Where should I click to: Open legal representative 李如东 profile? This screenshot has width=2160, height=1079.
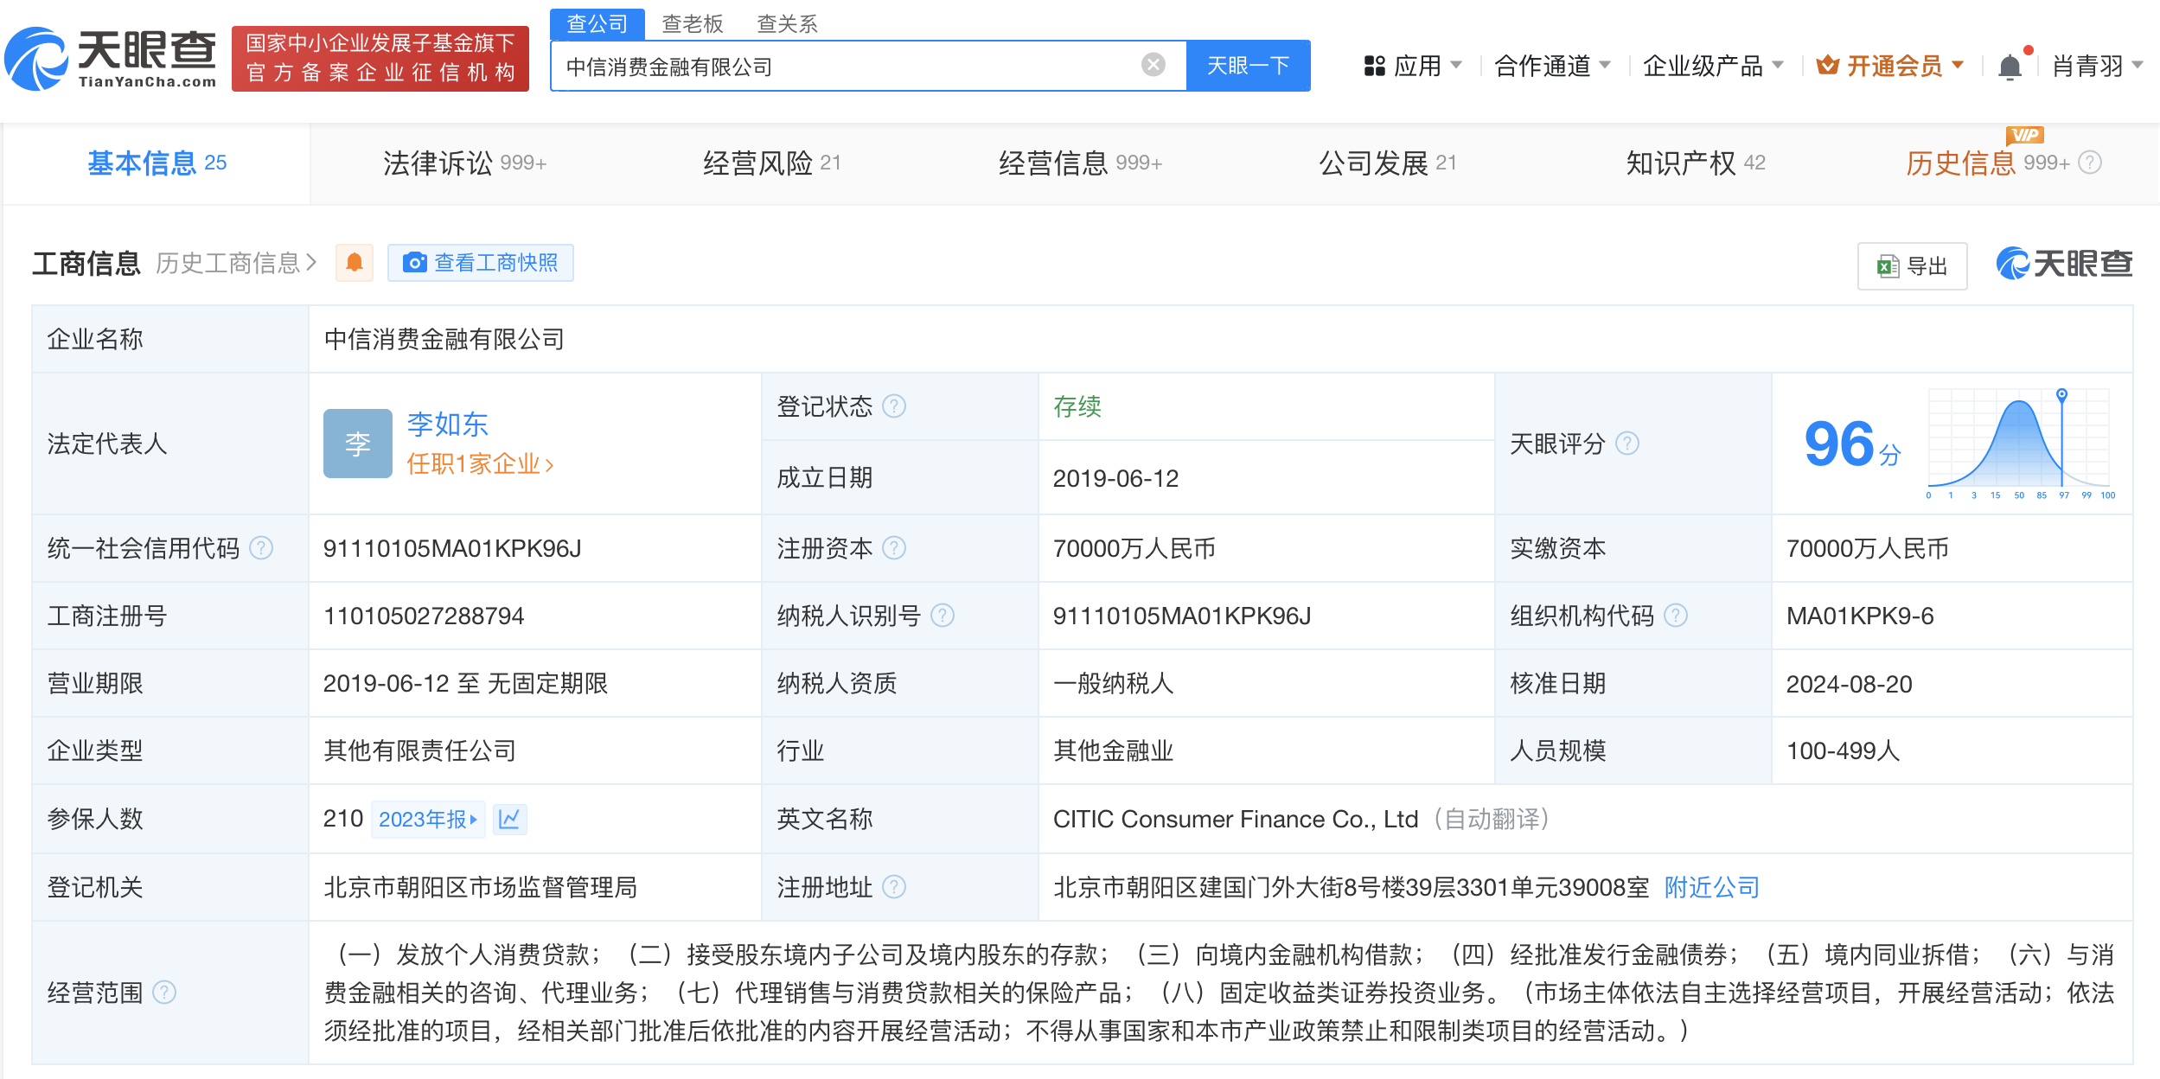[447, 425]
